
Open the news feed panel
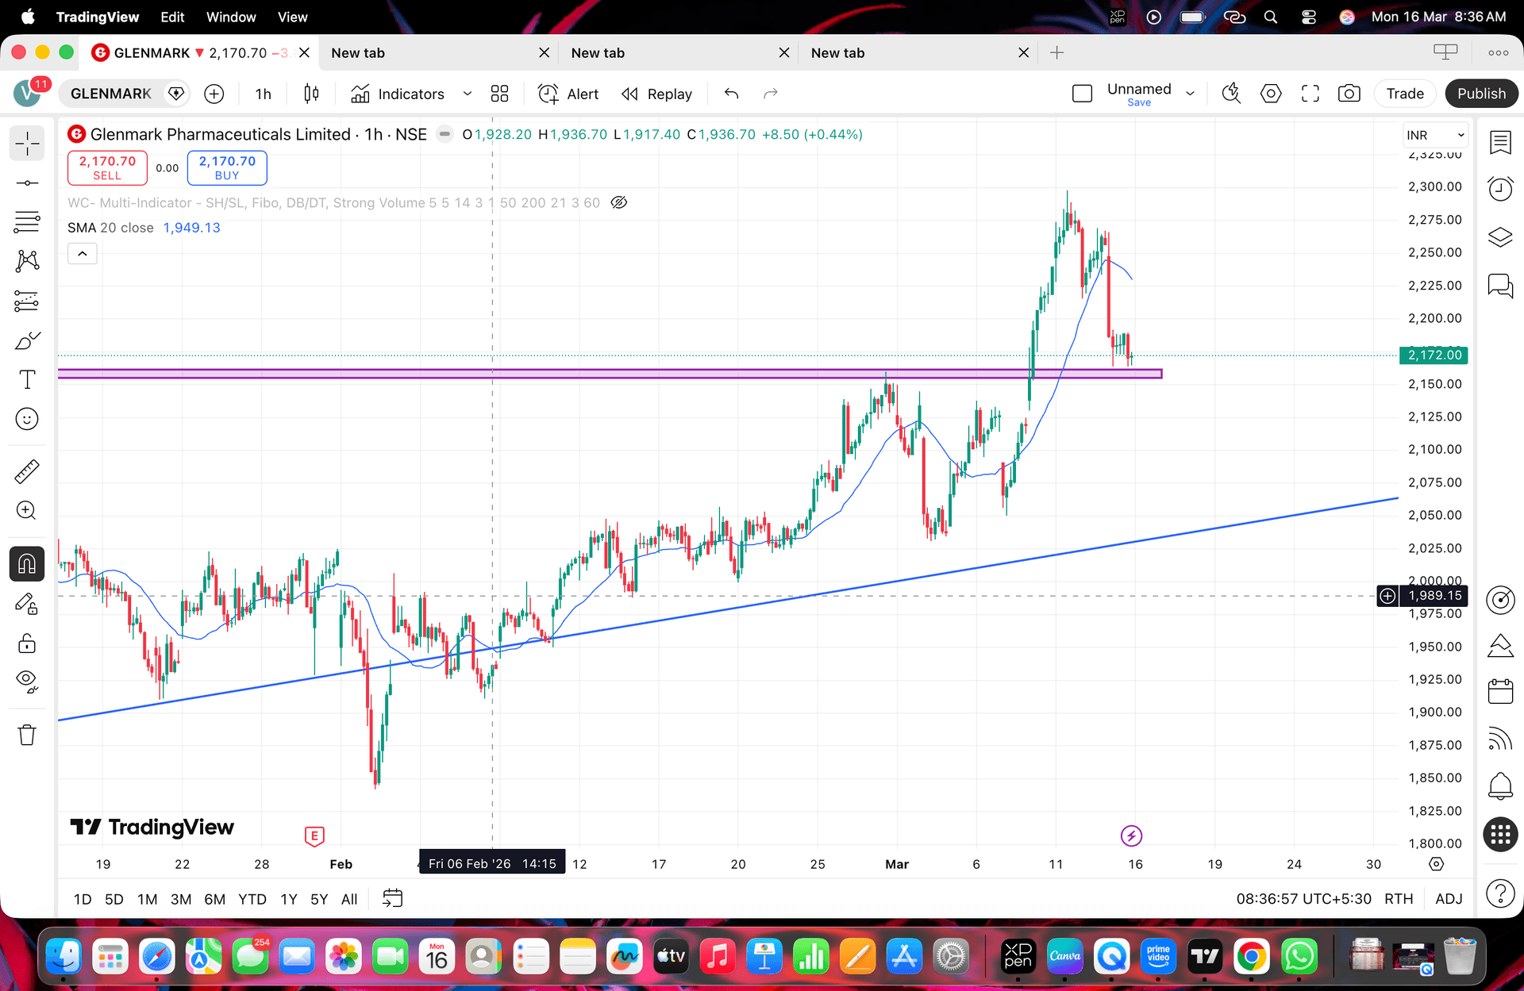(1500, 739)
